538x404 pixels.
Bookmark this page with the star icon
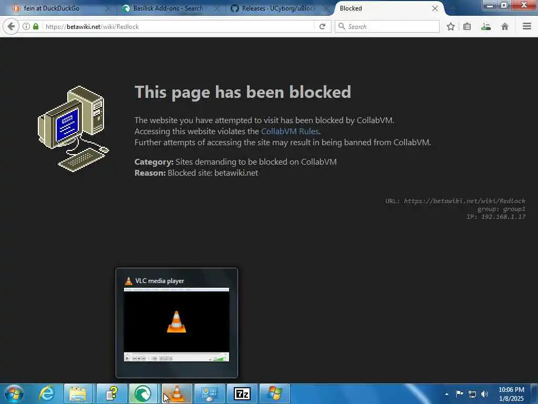point(451,26)
